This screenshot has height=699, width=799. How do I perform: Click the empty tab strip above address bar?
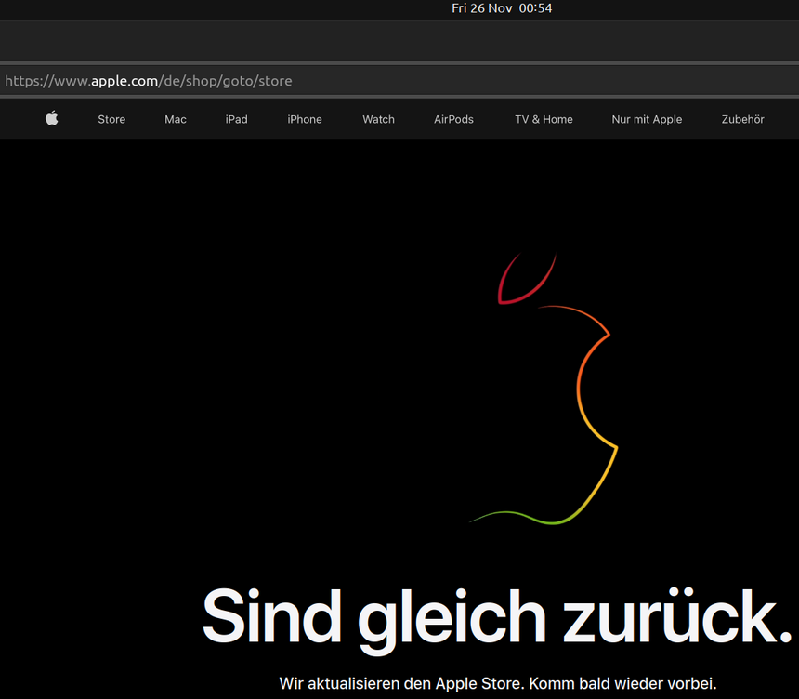tap(399, 41)
